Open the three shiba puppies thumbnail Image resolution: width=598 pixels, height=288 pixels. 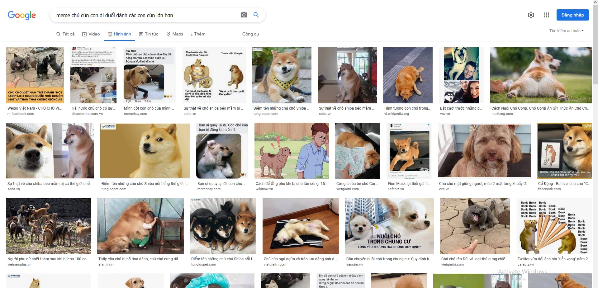pyautogui.click(x=223, y=226)
